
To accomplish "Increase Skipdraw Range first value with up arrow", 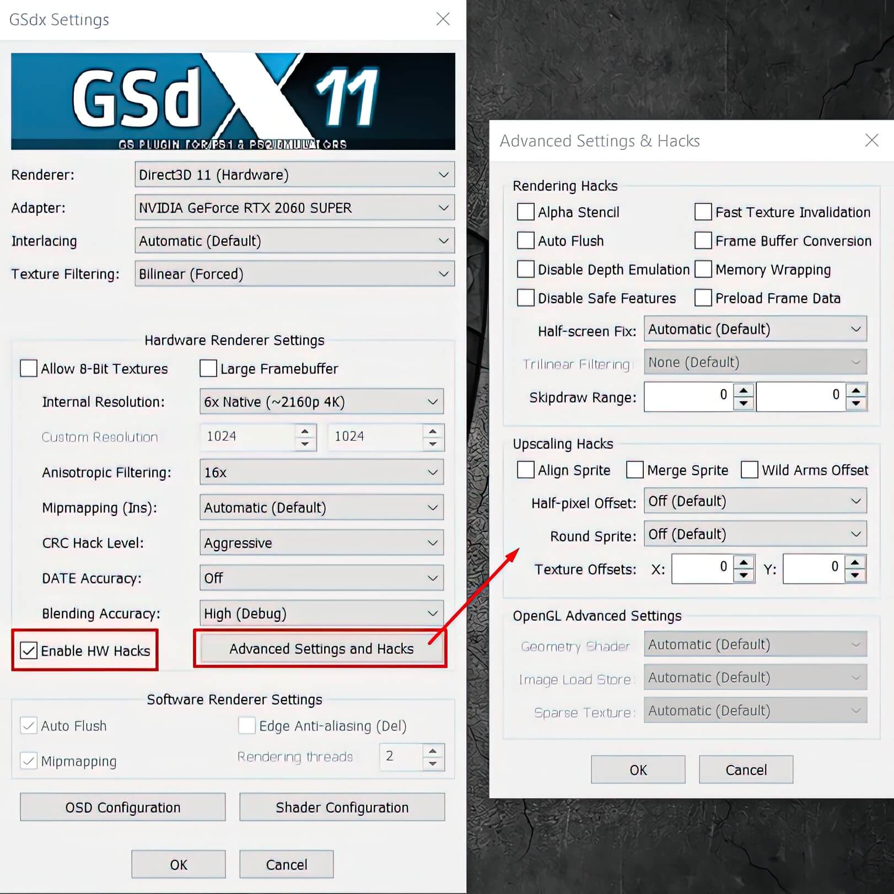I will click(744, 391).
